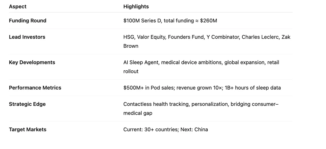Select the Key Developments row label
Image resolution: width=326 pixels, height=149 pixels.
(x=32, y=62)
